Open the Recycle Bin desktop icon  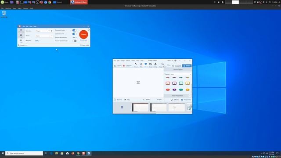(x=4, y=14)
